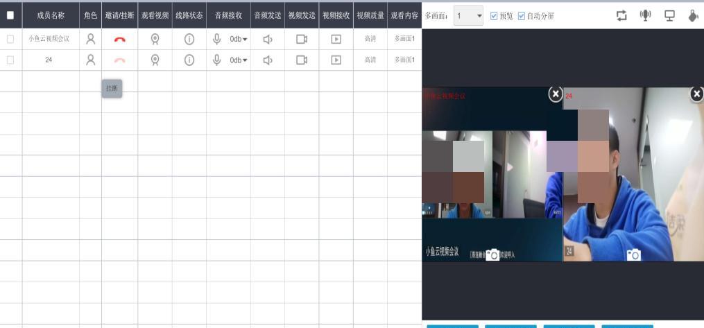Click 多画面1 content cell for 小鱼云视频会议
This screenshot has width=704, height=328.
[x=404, y=40]
